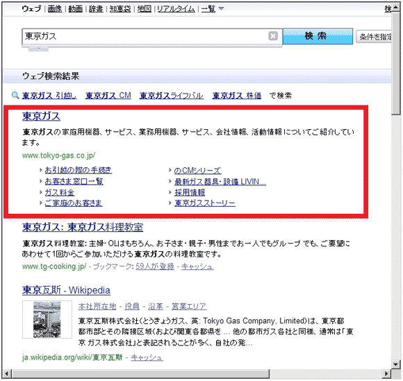This screenshot has height=381, width=403.
Task: Open the first 東京ガス result title
Action: (41, 116)
